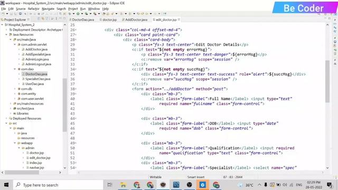338x190 pixels.
Task: Open the notification center icon
Action: coord(329,185)
